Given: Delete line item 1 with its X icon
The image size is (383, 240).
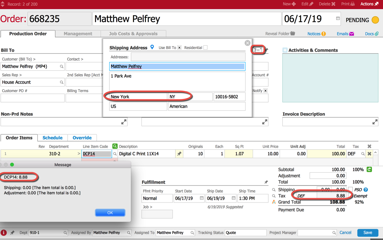Looking at the screenshot, I should pos(369,154).
